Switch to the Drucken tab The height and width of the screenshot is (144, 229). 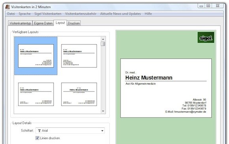[x=74, y=23]
